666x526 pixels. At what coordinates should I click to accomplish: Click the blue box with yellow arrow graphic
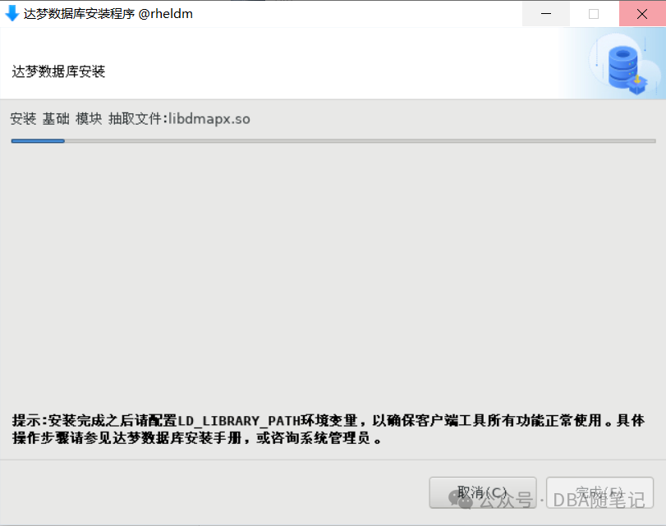tap(637, 84)
